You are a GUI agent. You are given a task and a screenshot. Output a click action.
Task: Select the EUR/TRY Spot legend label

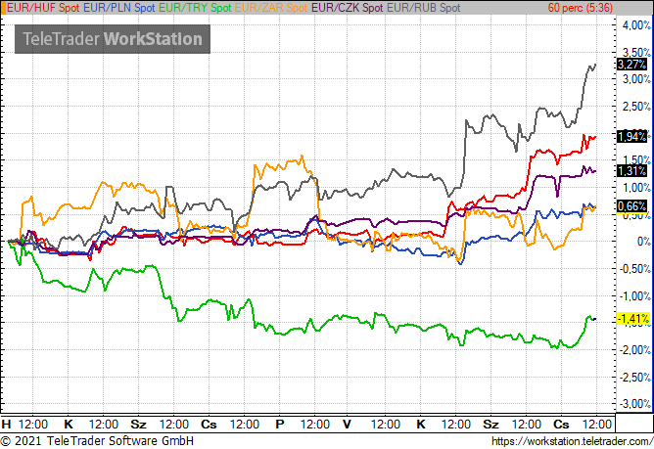tap(195, 8)
